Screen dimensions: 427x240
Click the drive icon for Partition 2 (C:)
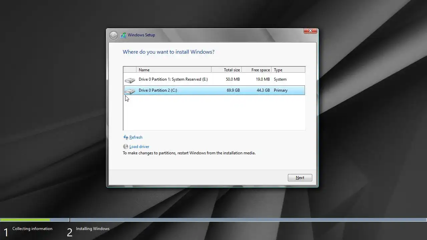click(130, 91)
